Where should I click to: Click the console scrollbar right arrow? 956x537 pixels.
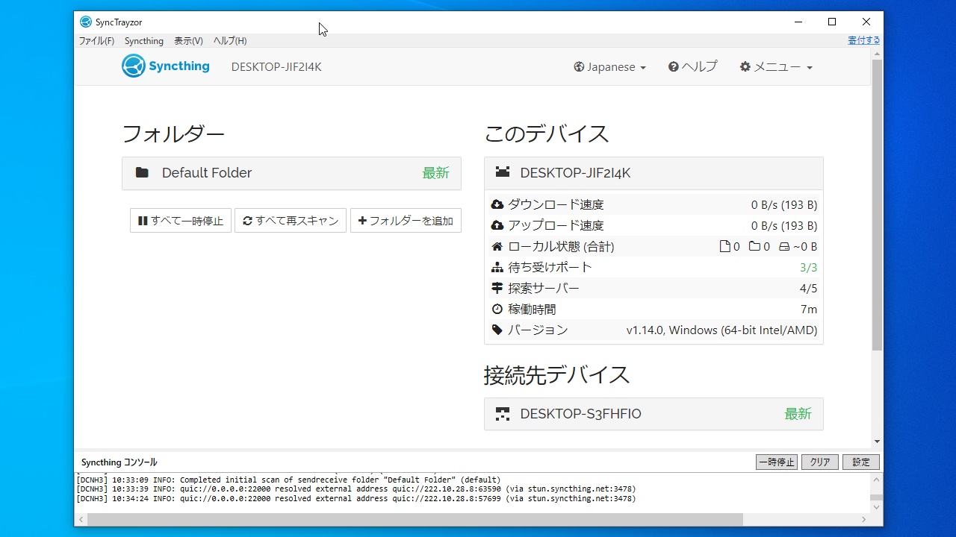point(865,519)
